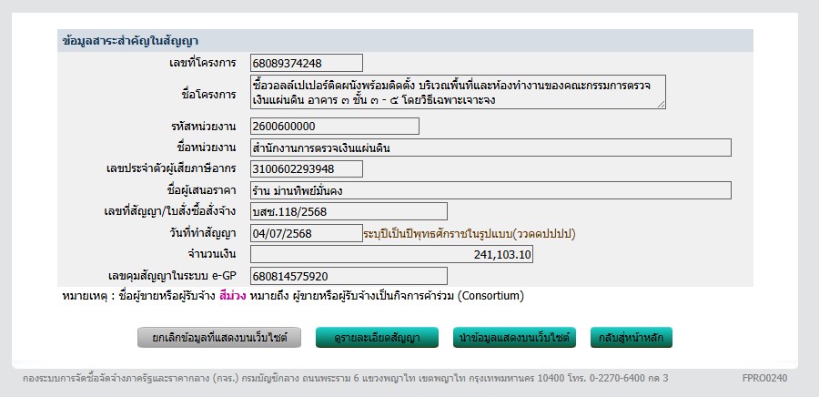Click the นำข้อมูลแสดงบนเว็บไซต์ button

514,338
